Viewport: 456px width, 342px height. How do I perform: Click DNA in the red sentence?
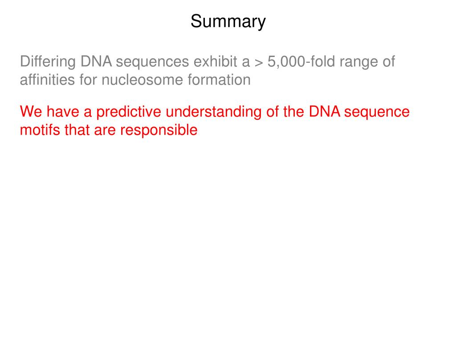(x=325, y=112)
